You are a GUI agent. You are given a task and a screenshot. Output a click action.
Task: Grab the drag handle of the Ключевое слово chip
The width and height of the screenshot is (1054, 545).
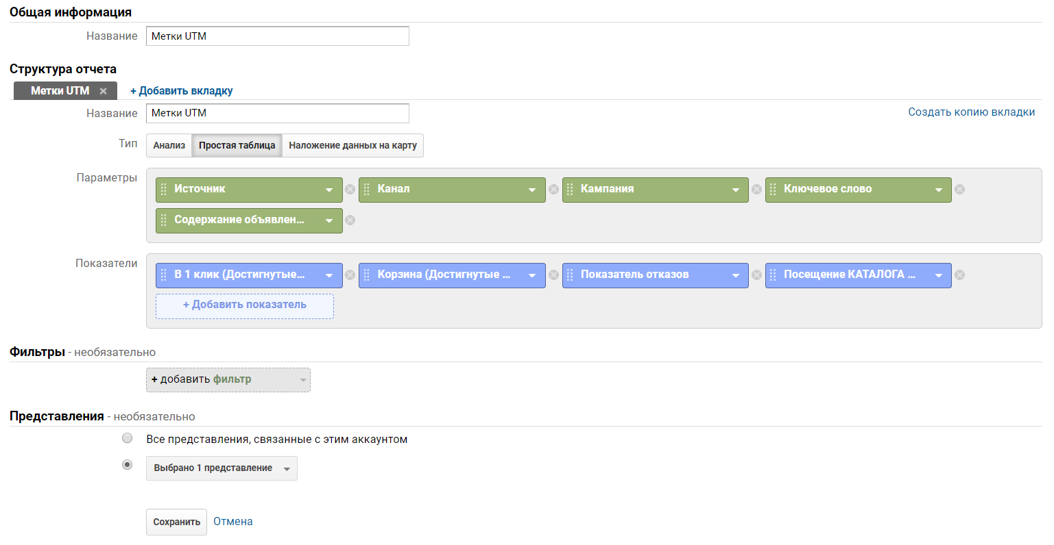click(x=773, y=190)
